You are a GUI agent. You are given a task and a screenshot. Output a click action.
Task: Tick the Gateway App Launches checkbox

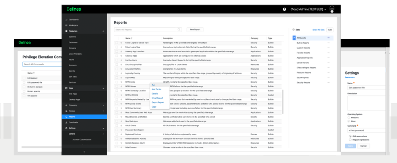117,51
